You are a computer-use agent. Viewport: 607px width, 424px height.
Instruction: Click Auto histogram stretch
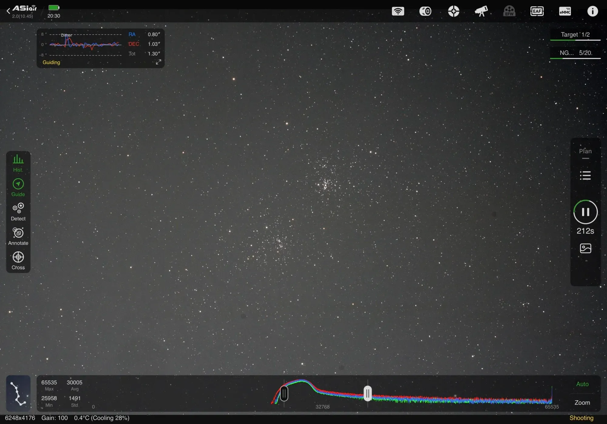(582, 384)
